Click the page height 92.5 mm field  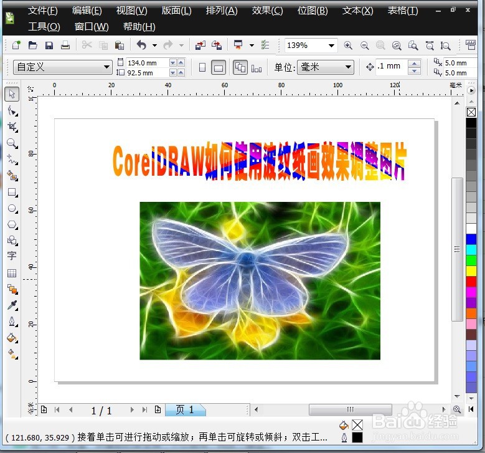pyautogui.click(x=147, y=73)
